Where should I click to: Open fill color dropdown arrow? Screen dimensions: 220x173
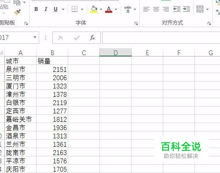click(101, 9)
